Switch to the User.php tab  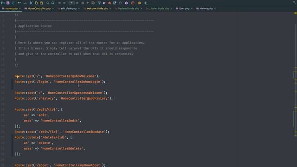click(x=184, y=8)
